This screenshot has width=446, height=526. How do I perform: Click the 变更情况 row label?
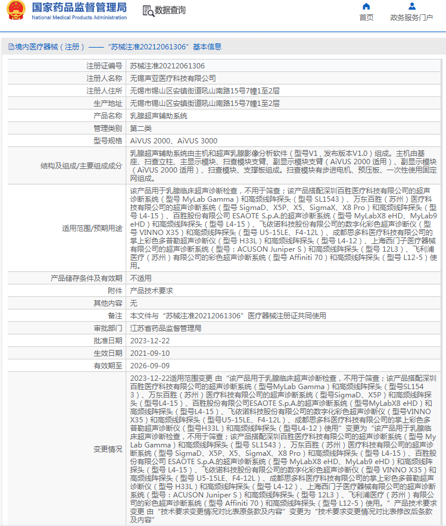108,449
